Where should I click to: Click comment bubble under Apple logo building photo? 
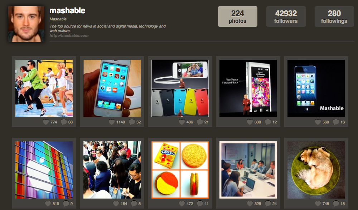(66, 203)
